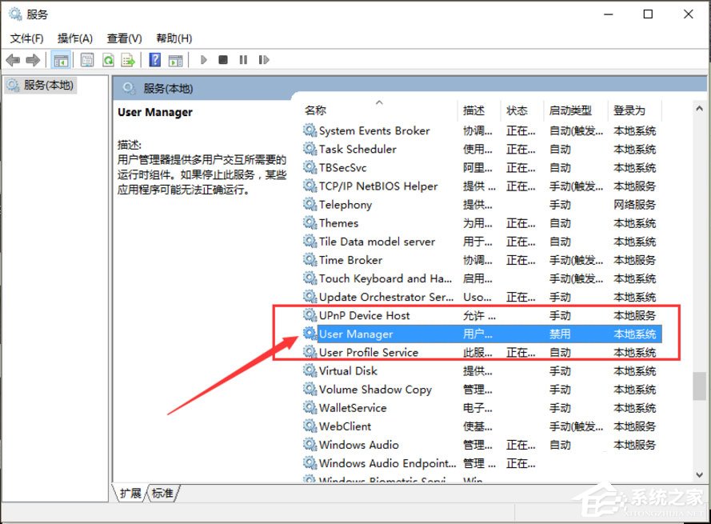Click the Back navigation arrow
This screenshot has width=711, height=524.
coord(13,59)
